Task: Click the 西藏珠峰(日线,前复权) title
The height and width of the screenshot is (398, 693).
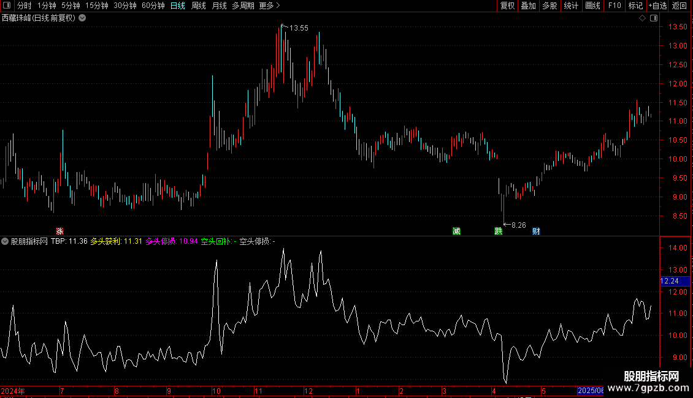Action: (x=39, y=18)
